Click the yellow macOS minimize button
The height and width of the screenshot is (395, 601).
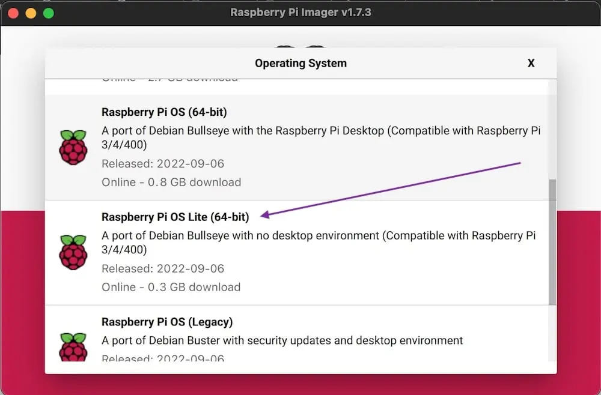coord(31,13)
